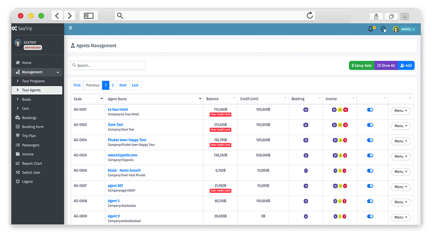Open the Menu dropdown for Agent 9
Screen dimensions: 432x240
(400, 218)
